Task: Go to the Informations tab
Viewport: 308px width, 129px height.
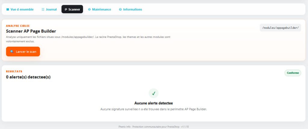Action: pos(131,9)
